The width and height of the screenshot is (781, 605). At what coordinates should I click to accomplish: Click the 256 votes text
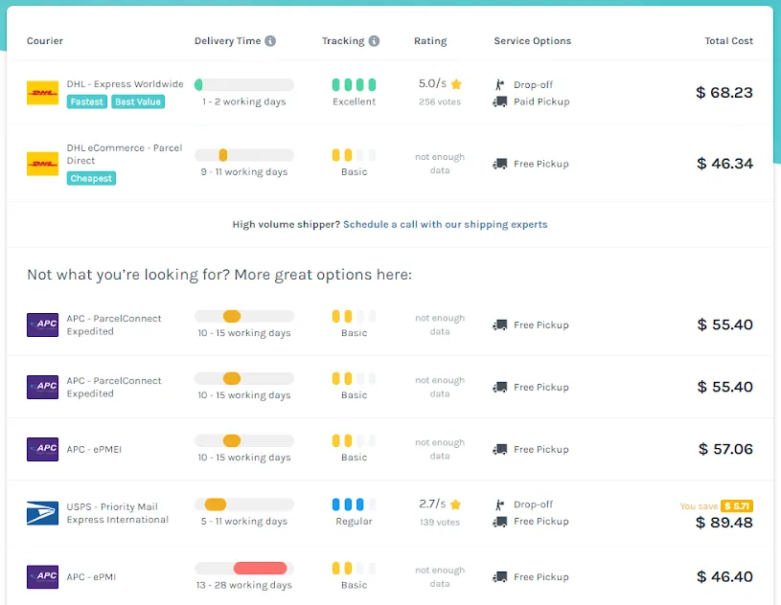coord(440,101)
